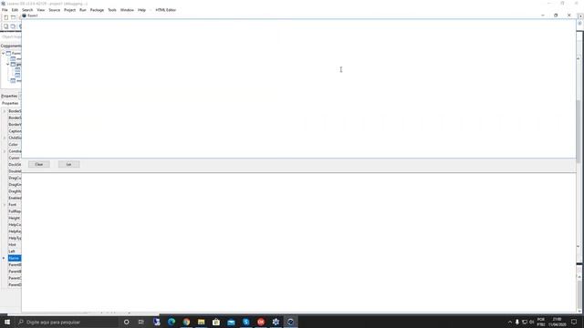Open the Window menu
The height and width of the screenshot is (328, 584).
[x=127, y=10]
